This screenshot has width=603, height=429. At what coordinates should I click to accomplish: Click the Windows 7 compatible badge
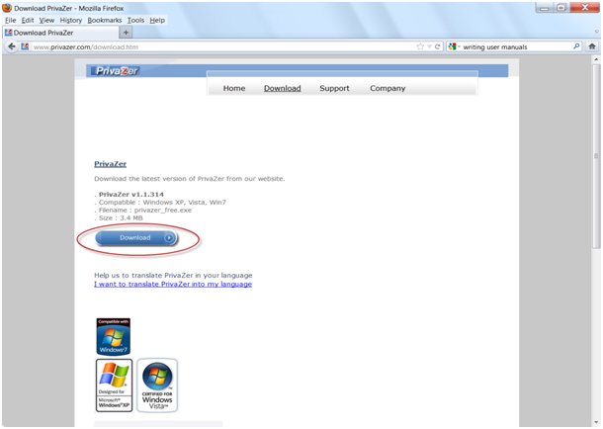113,336
